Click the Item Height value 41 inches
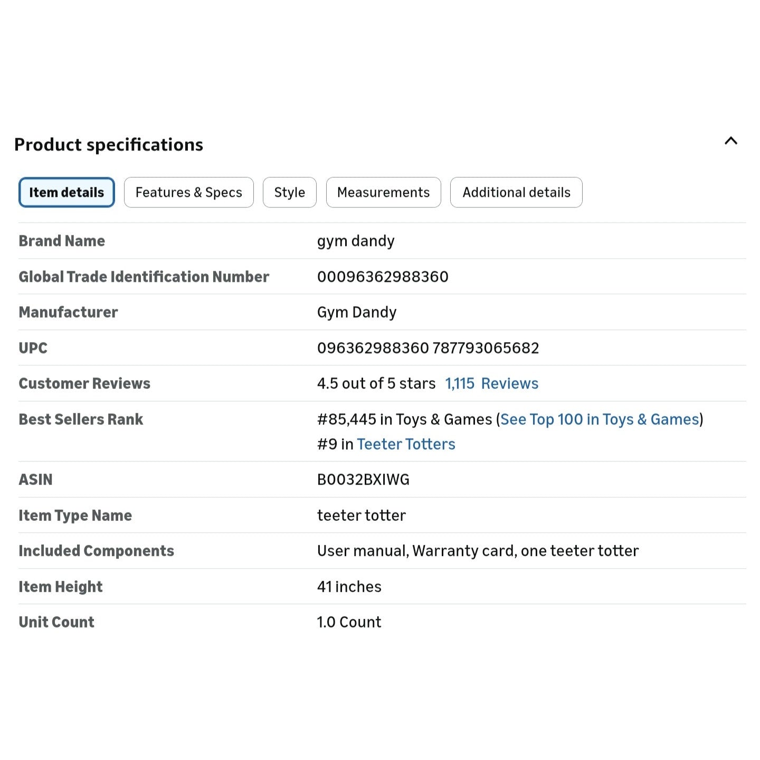This screenshot has height=760, width=760. [349, 586]
